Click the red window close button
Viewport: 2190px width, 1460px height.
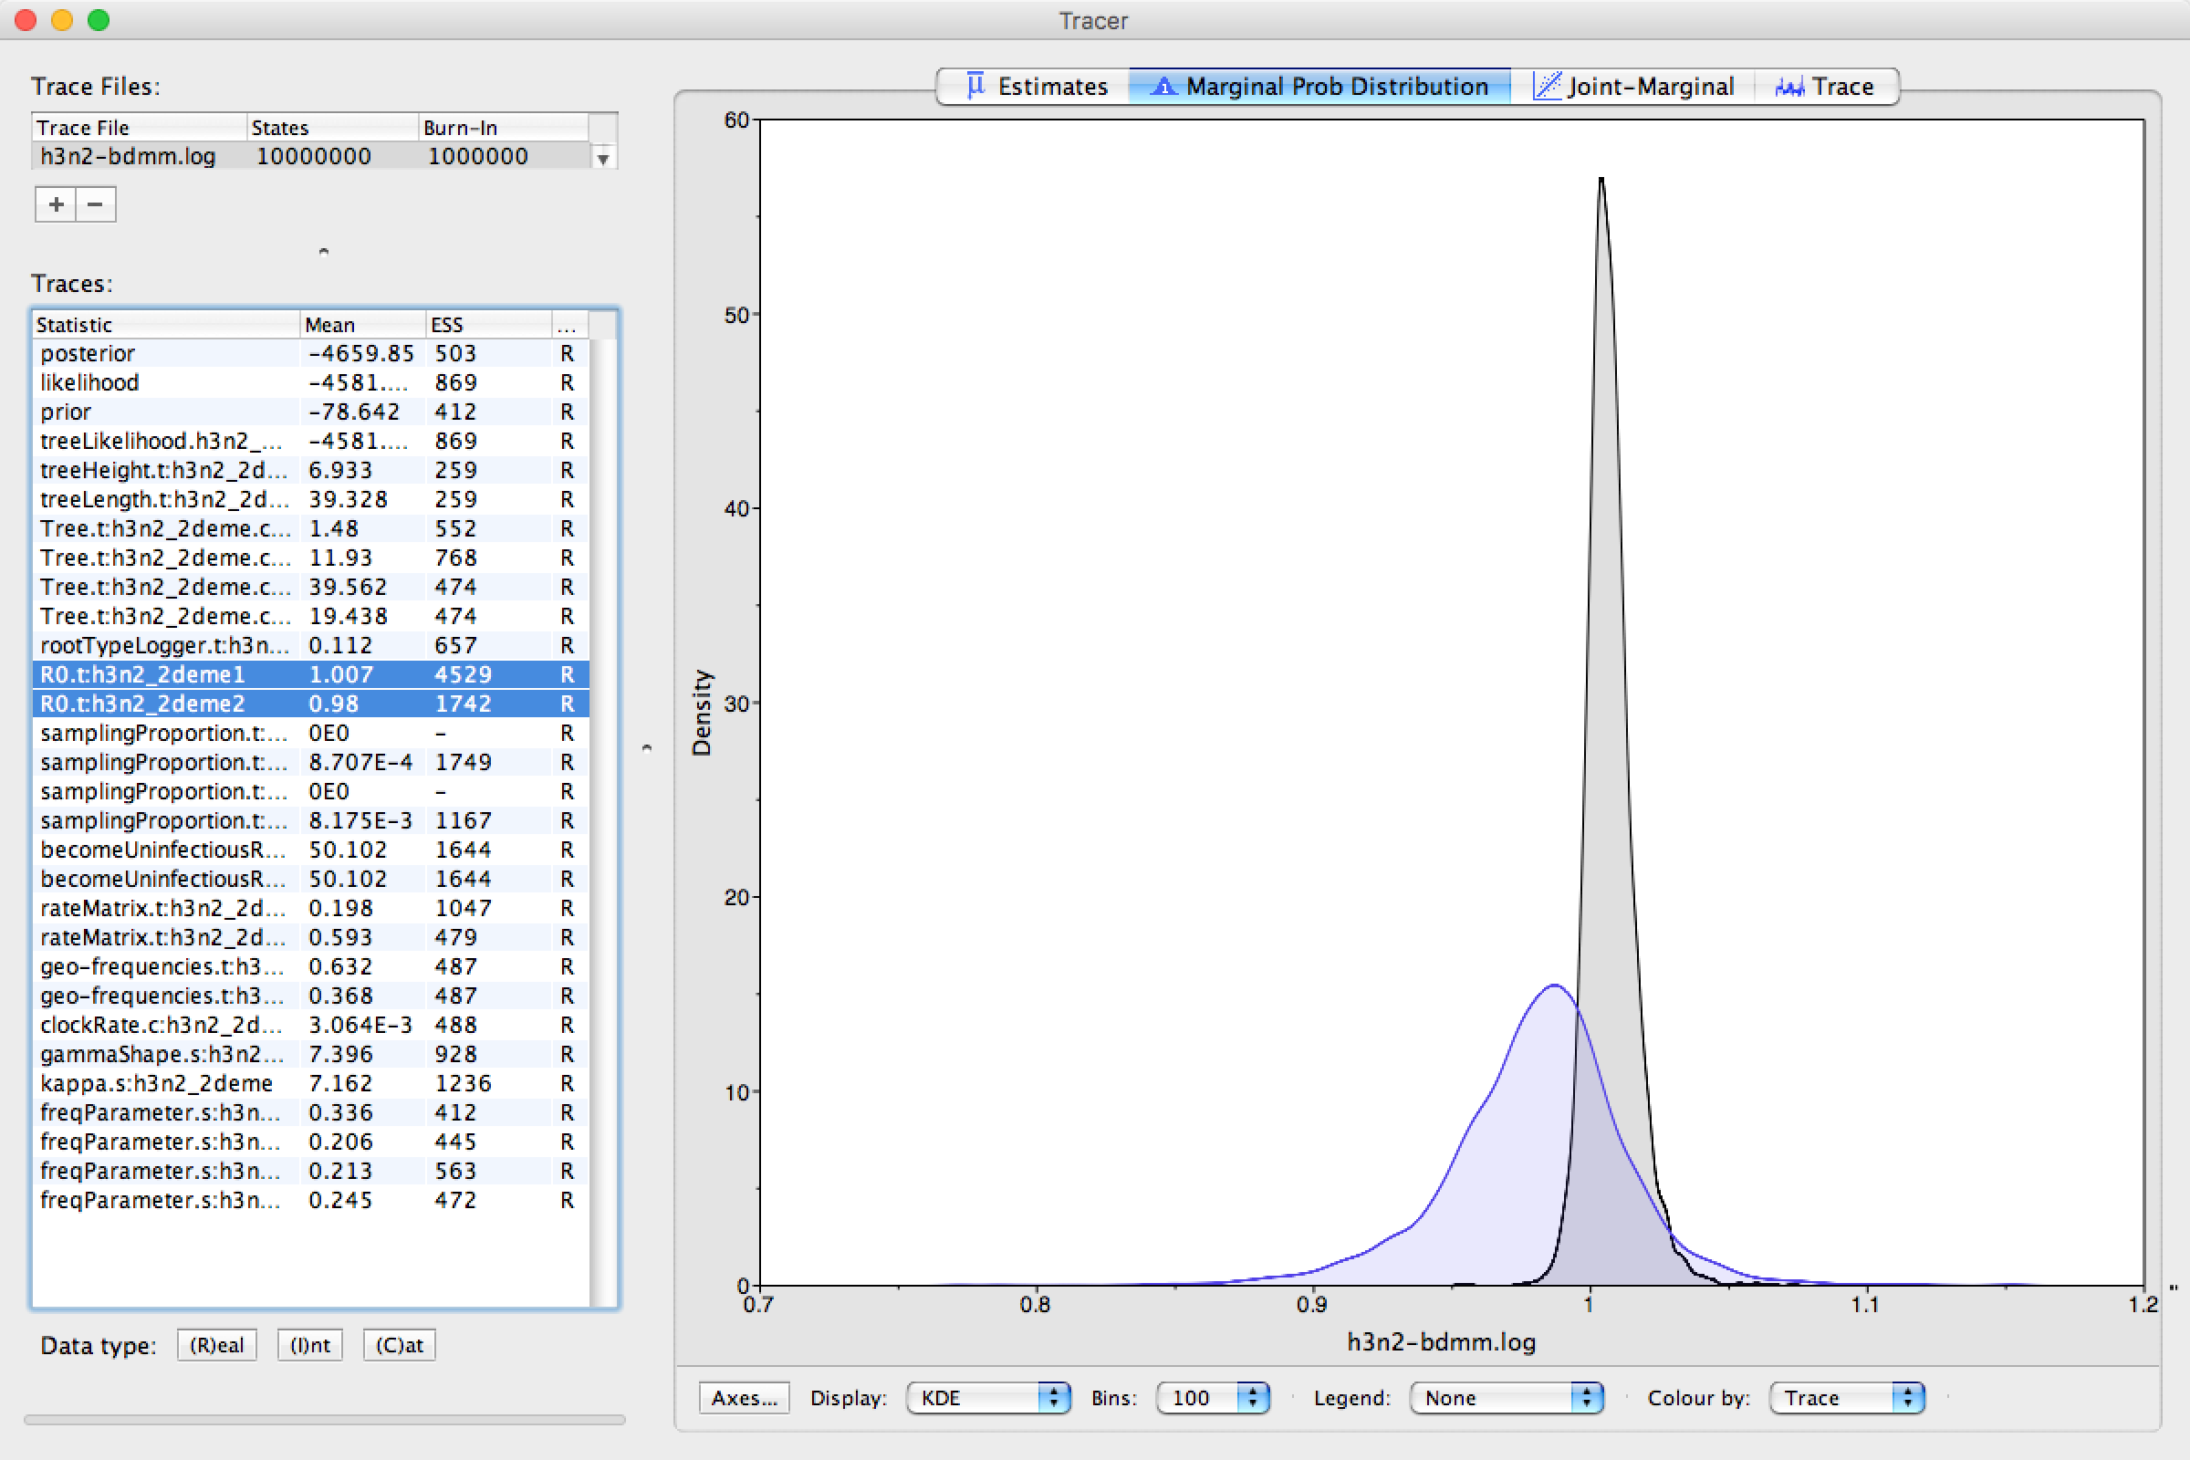(x=26, y=19)
